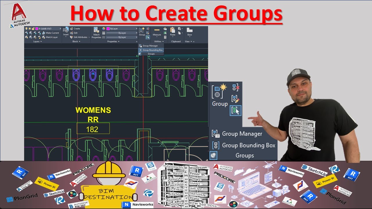Expand the Utilities panel title
Image resolution: width=372 pixels, height=209 pixels.
tap(159, 42)
